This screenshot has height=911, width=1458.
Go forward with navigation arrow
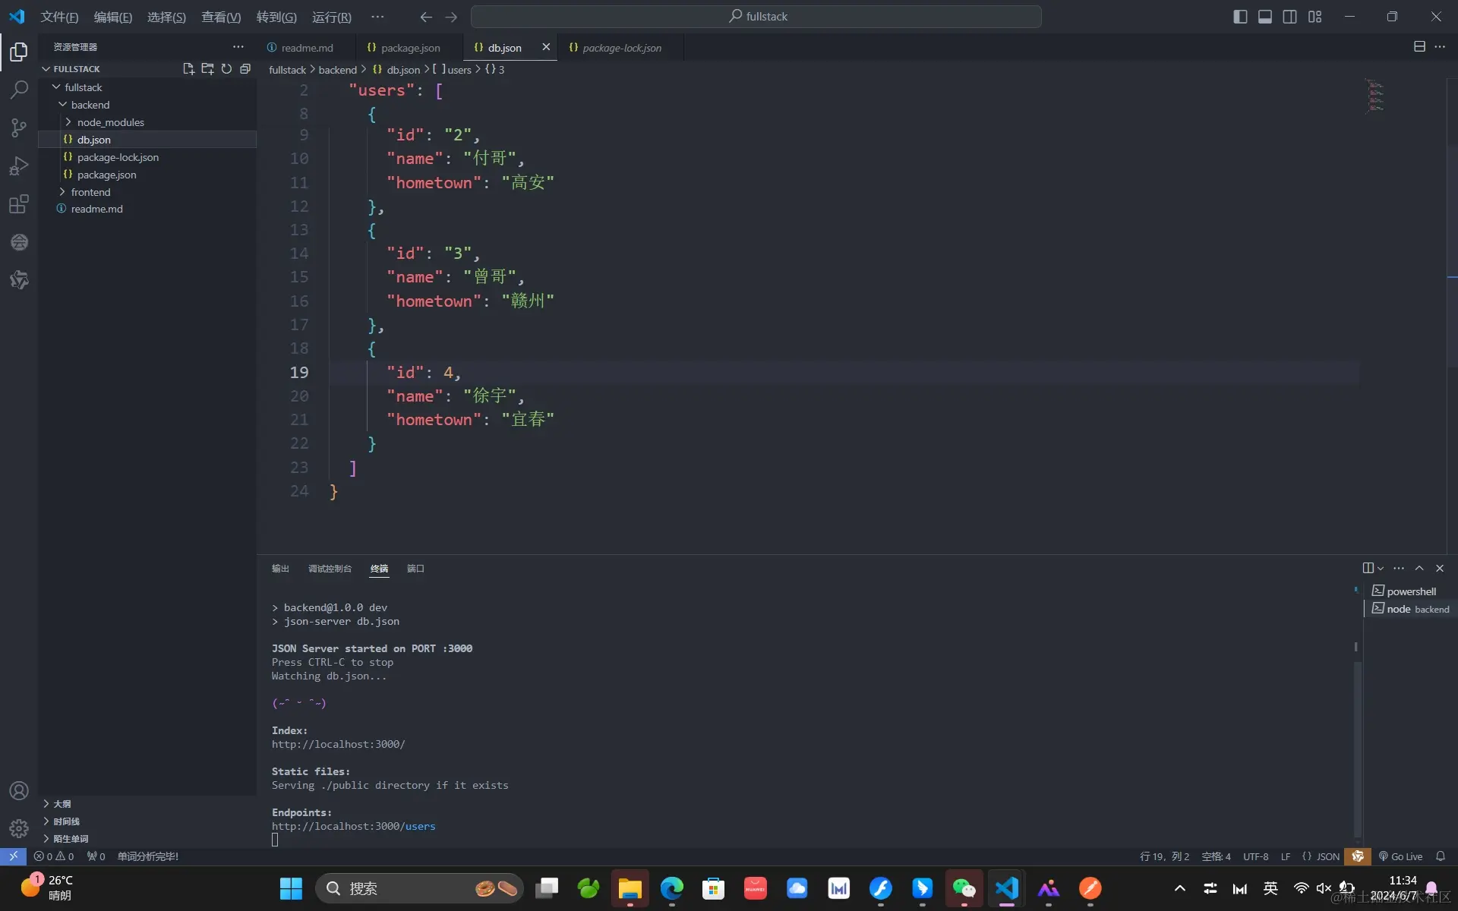click(x=451, y=17)
